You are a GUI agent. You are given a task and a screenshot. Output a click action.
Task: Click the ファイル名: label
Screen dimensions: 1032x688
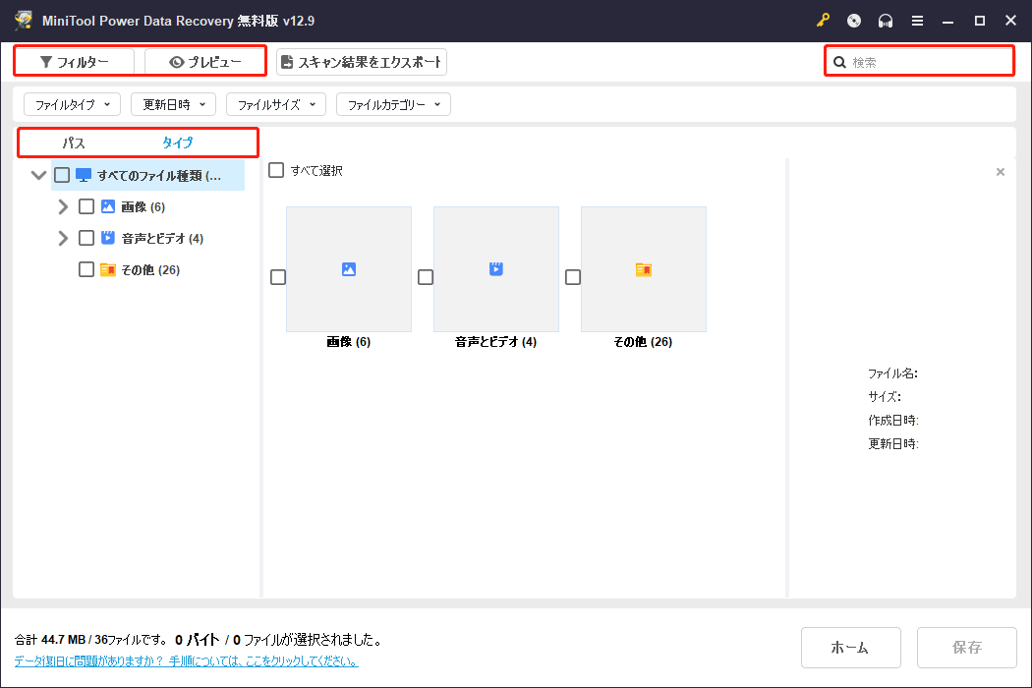[892, 373]
